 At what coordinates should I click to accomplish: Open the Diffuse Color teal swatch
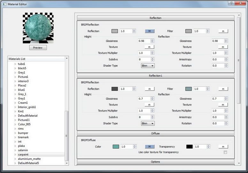click(x=116, y=147)
